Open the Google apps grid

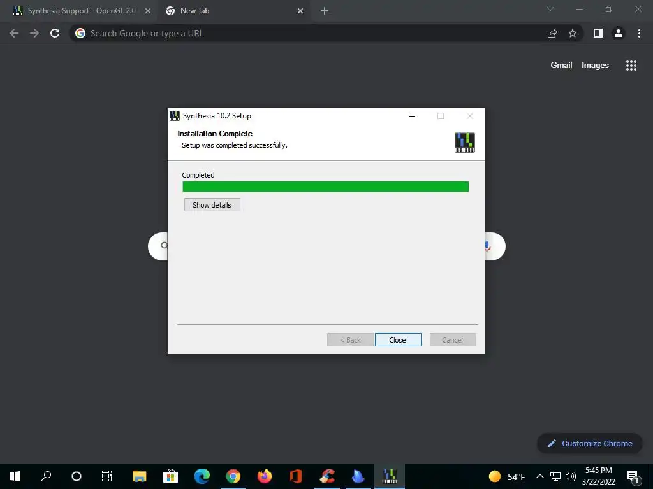coord(631,66)
